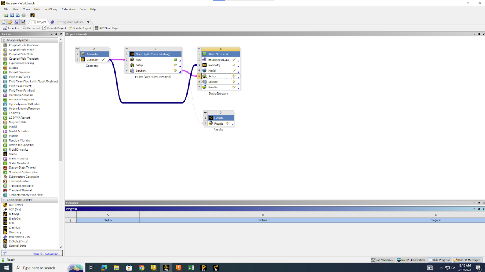The height and width of the screenshot is (272, 485).
Task: Select Results cell in Static Structural system
Action: pos(221,87)
